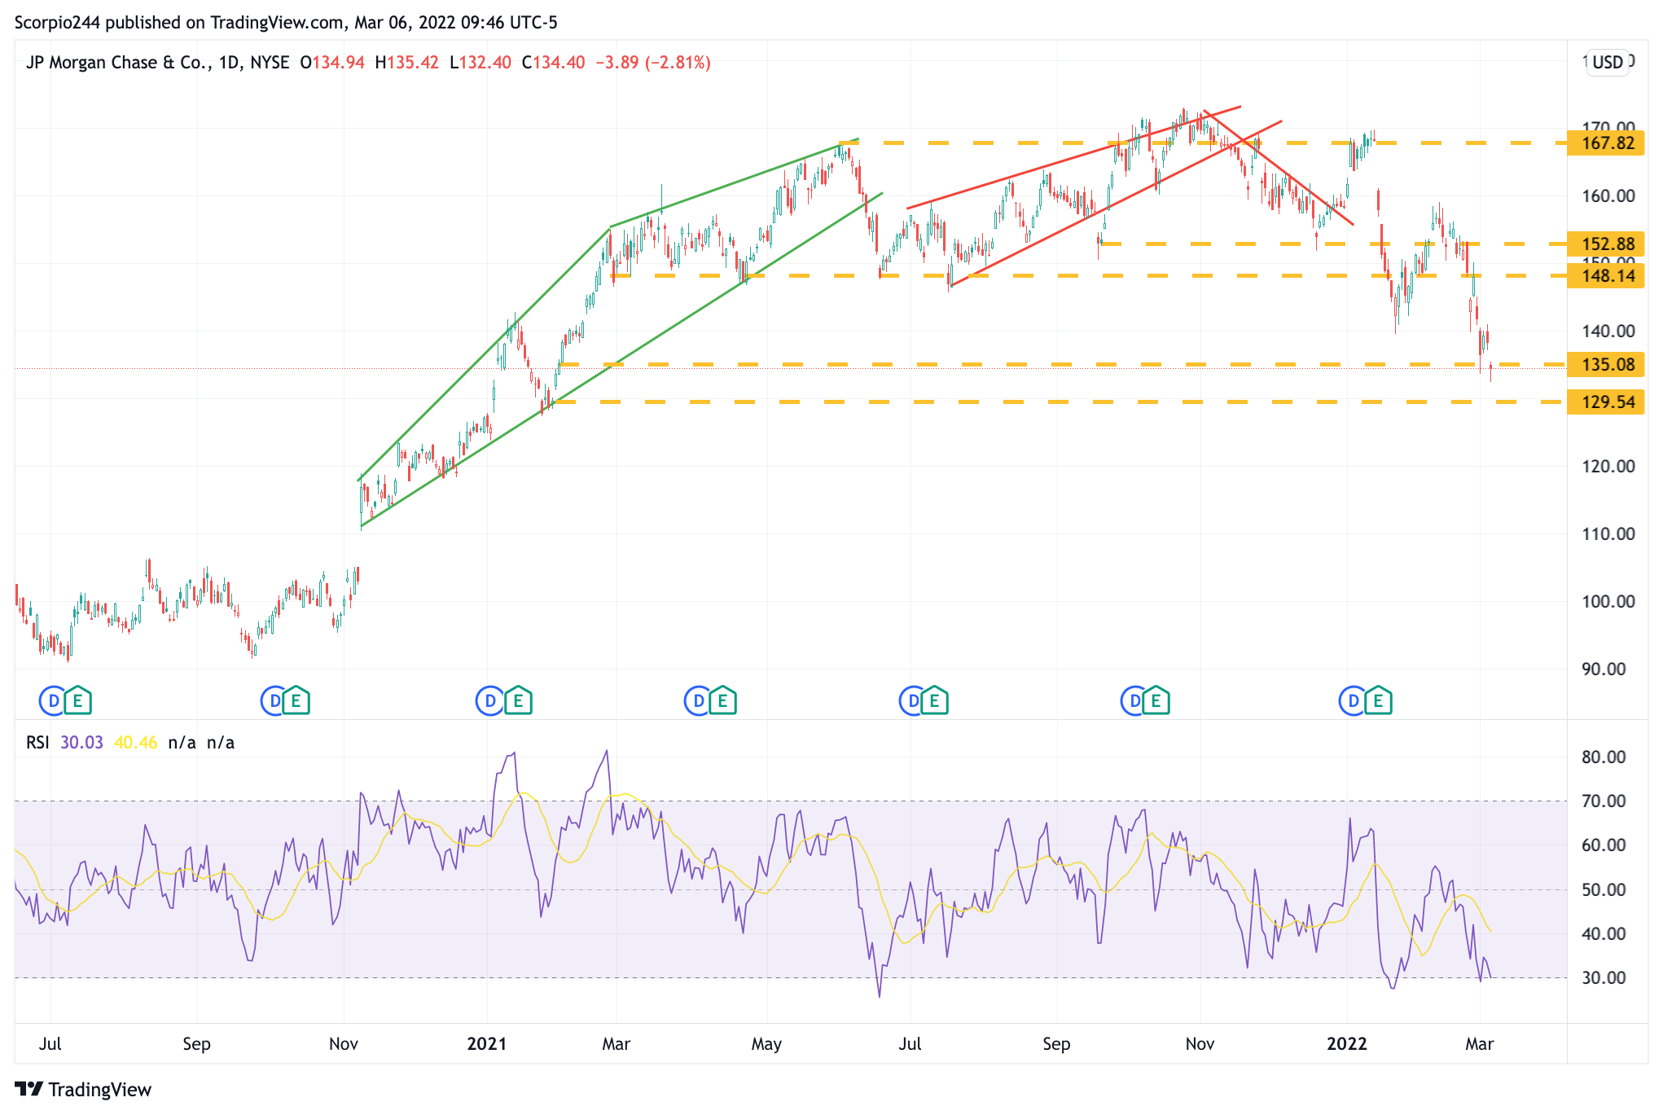The width and height of the screenshot is (1663, 1115).
Task: Select the 129.54 price level label
Action: coord(1607,402)
